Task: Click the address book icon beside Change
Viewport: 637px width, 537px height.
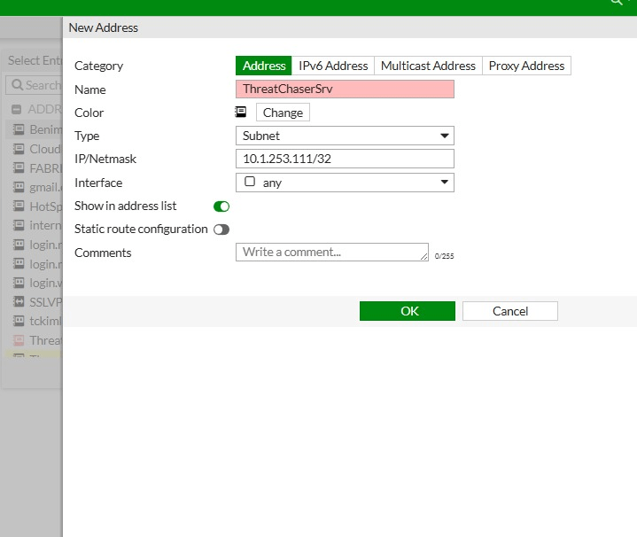Action: pos(240,113)
